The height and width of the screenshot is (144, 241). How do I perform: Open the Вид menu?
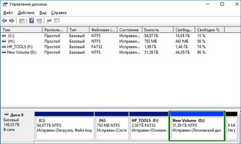pyautogui.click(x=43, y=13)
